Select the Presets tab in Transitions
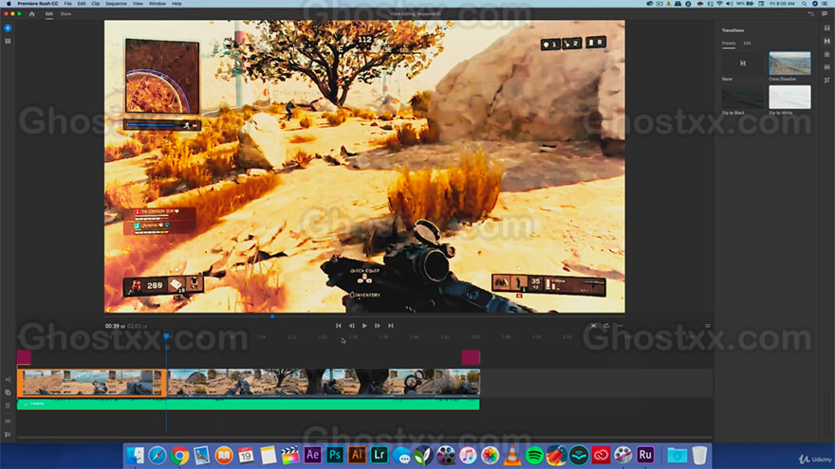Image resolution: width=835 pixels, height=469 pixels. tap(729, 43)
